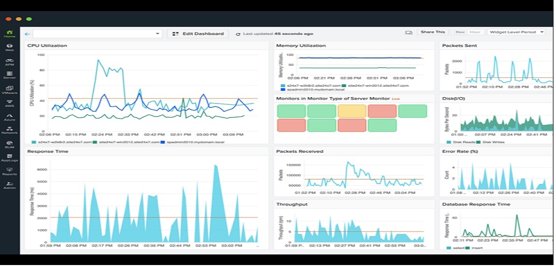
Task: Toggle site24x7-win2012 series in Memory Utilization legend
Action: pos(375,86)
